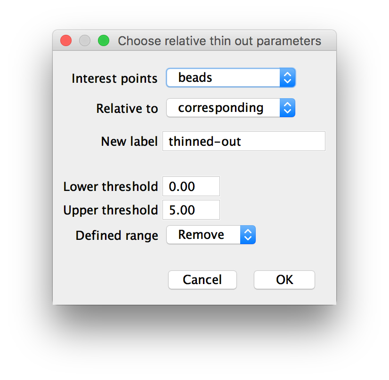Screen dimensions: 389x380
Task: Click the Interest points label
Action: 114,79
